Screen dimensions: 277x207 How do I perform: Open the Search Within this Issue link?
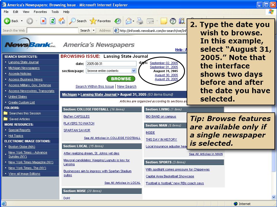point(95,87)
